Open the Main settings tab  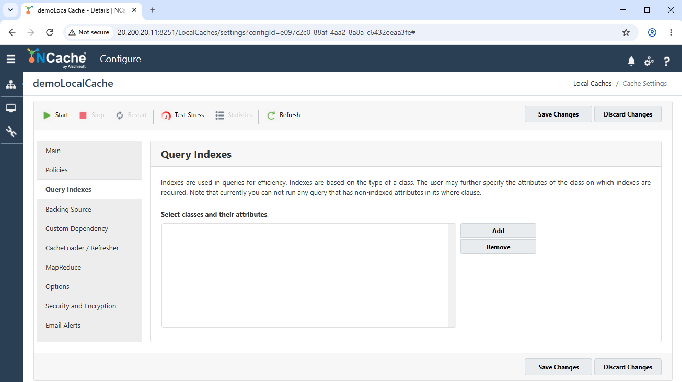click(89, 151)
